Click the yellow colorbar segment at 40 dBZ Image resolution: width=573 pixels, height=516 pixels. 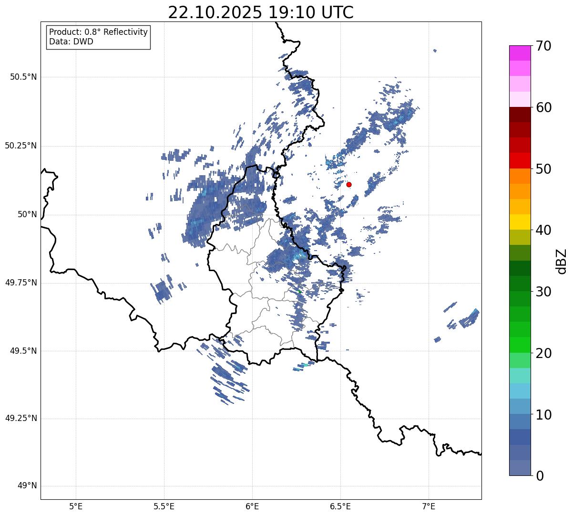[x=520, y=222]
